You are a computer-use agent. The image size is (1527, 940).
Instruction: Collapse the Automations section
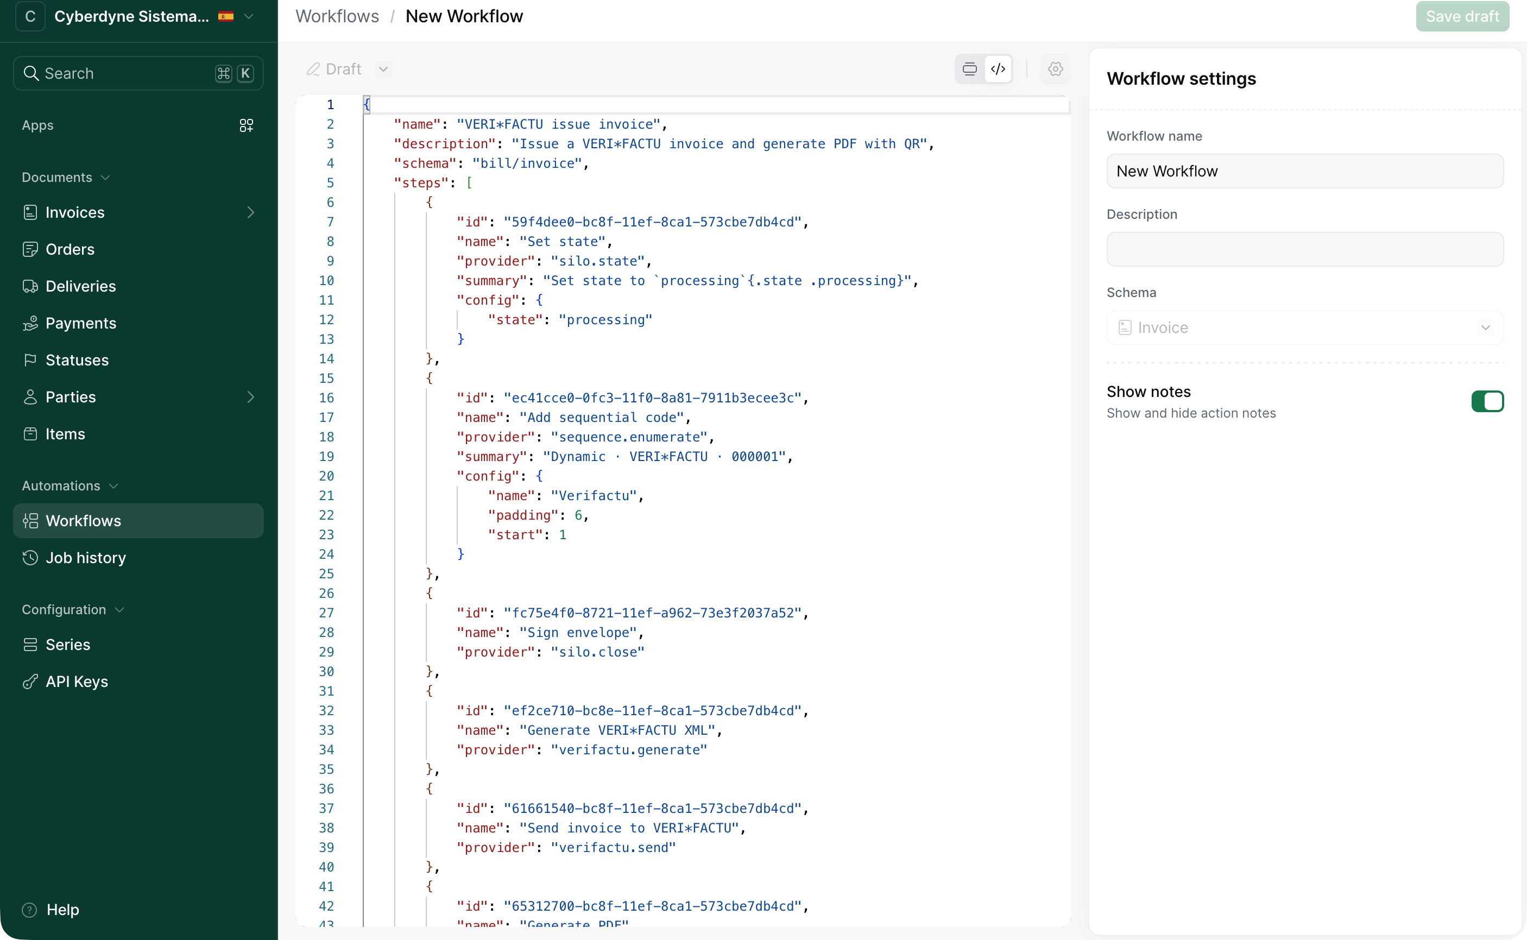point(70,486)
